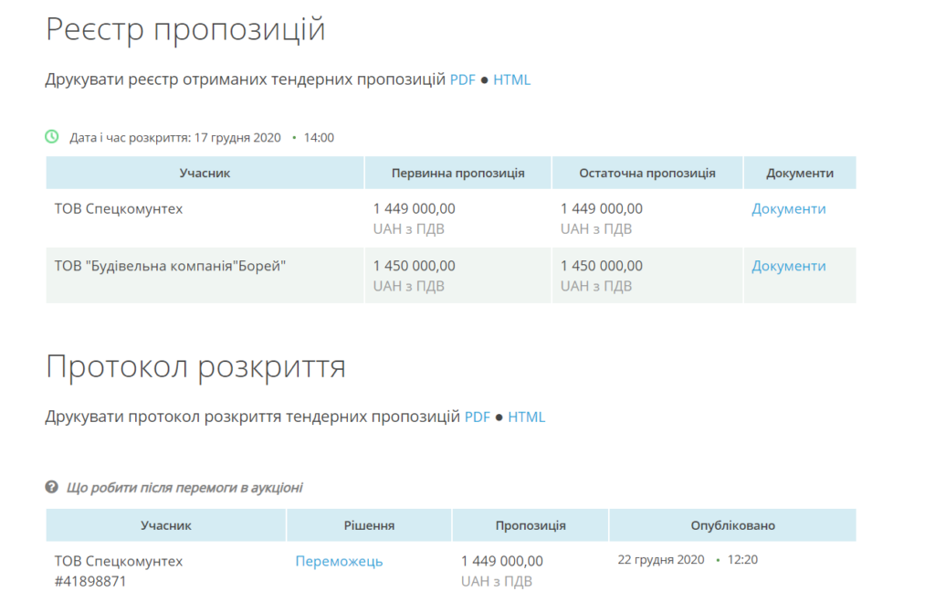
Task: Select the 'Протокол розкриття' heading
Action: (195, 366)
